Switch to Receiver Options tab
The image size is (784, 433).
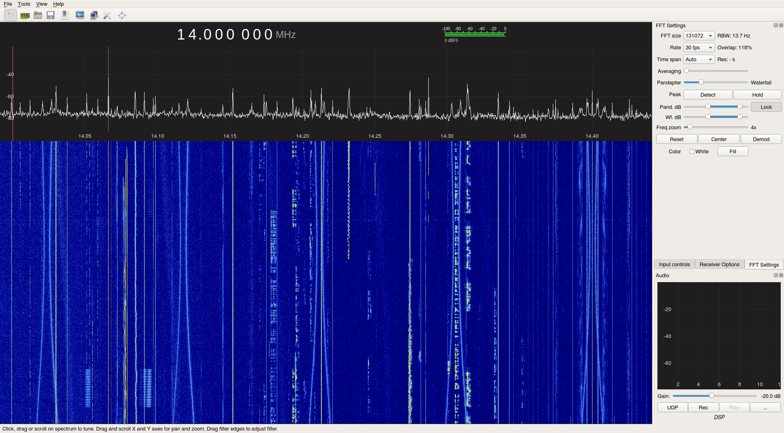click(719, 265)
